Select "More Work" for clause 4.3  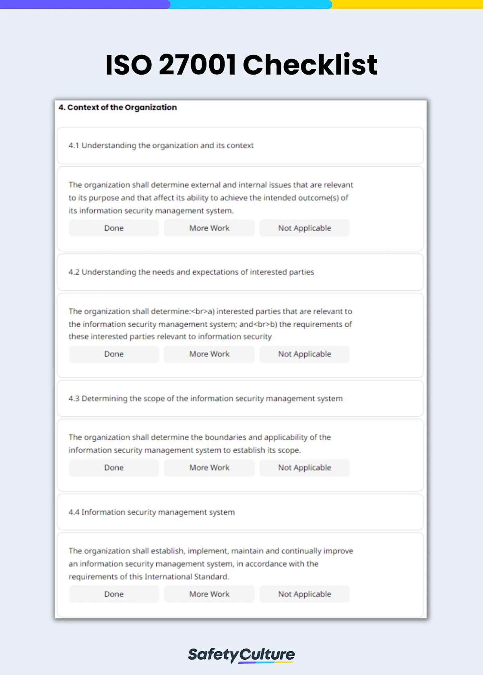pyautogui.click(x=209, y=467)
